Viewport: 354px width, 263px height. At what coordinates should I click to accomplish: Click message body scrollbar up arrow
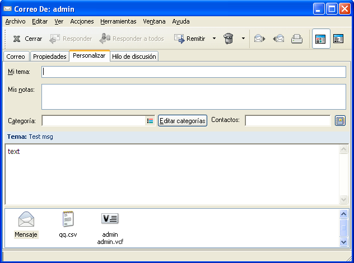[343, 149]
